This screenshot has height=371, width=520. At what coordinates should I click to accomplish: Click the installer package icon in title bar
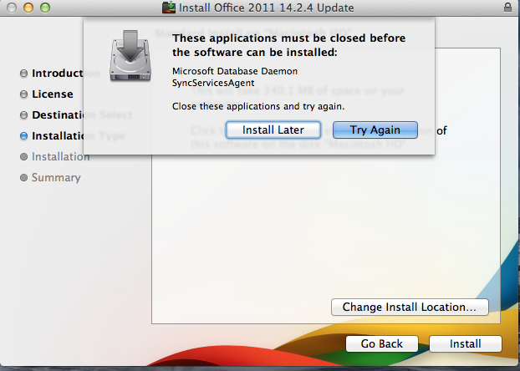click(169, 8)
